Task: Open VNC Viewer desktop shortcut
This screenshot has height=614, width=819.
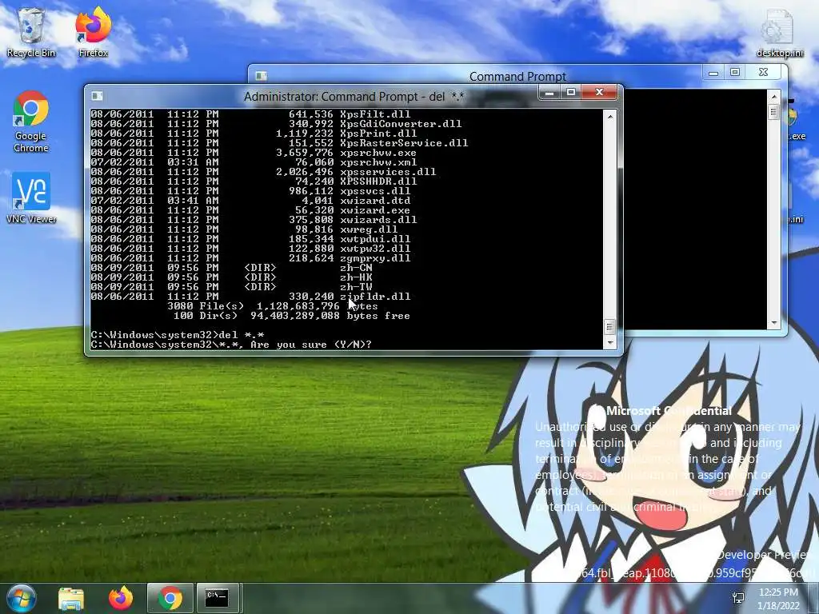Action: pos(31,198)
